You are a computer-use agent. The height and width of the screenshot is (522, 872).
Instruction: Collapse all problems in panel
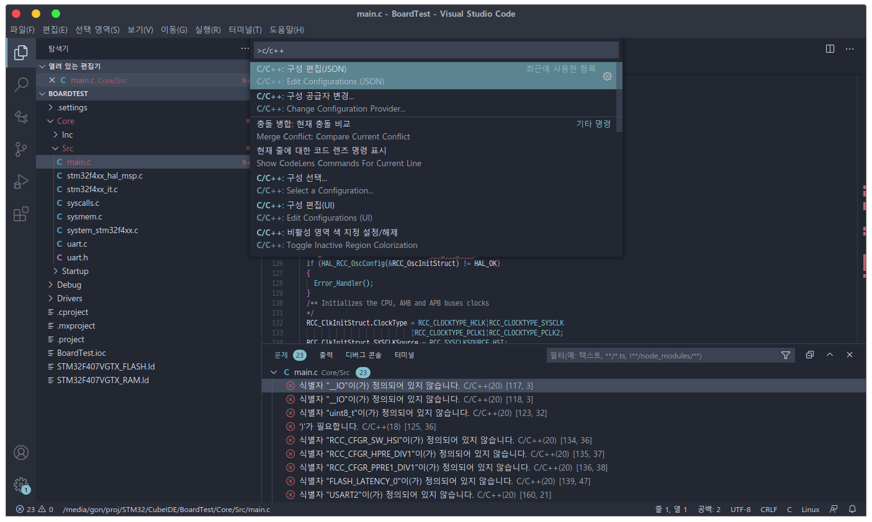click(x=810, y=355)
